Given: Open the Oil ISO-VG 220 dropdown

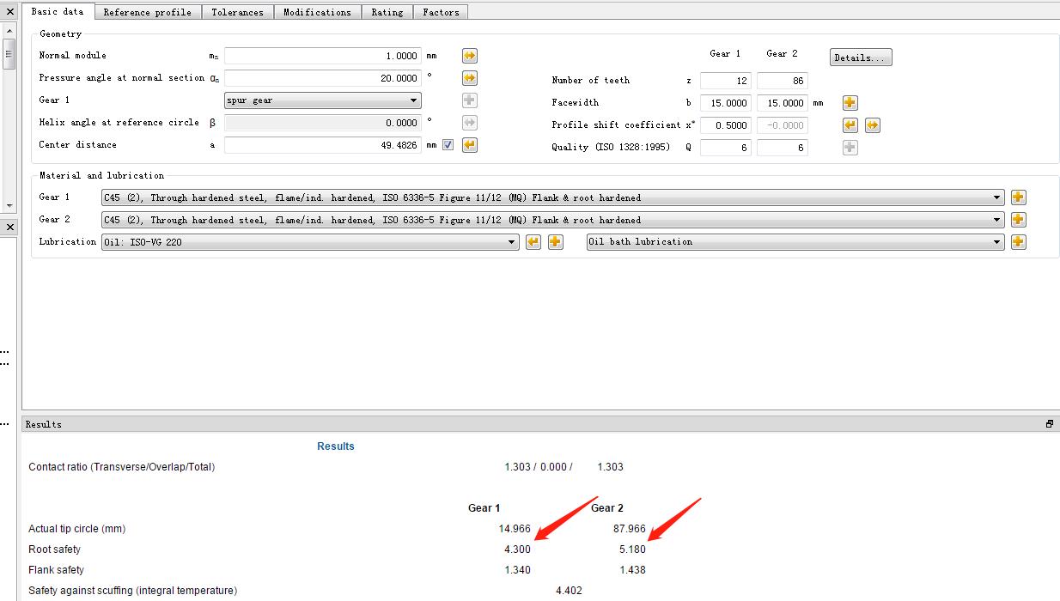Looking at the screenshot, I should tap(310, 242).
